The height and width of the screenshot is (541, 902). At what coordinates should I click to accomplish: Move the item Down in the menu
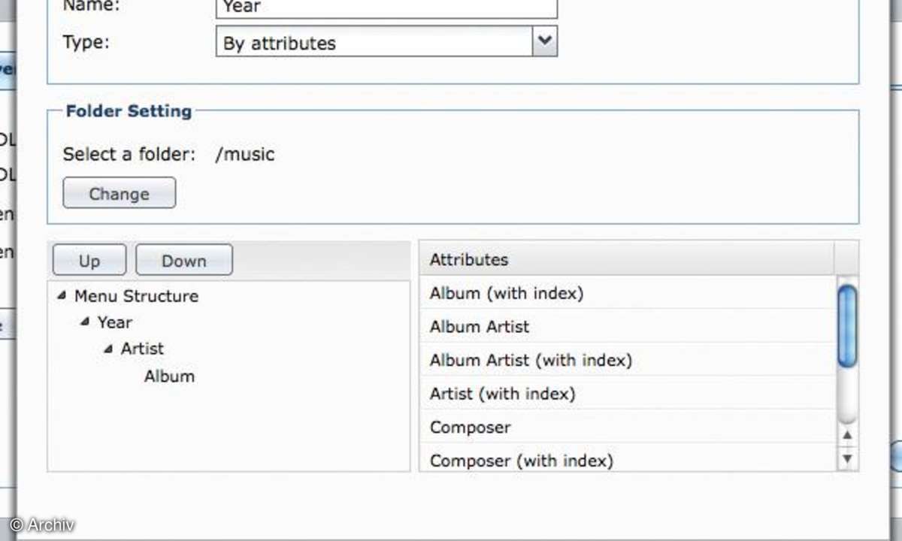point(183,261)
